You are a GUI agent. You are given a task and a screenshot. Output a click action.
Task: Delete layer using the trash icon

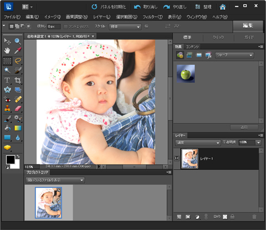click(254, 217)
